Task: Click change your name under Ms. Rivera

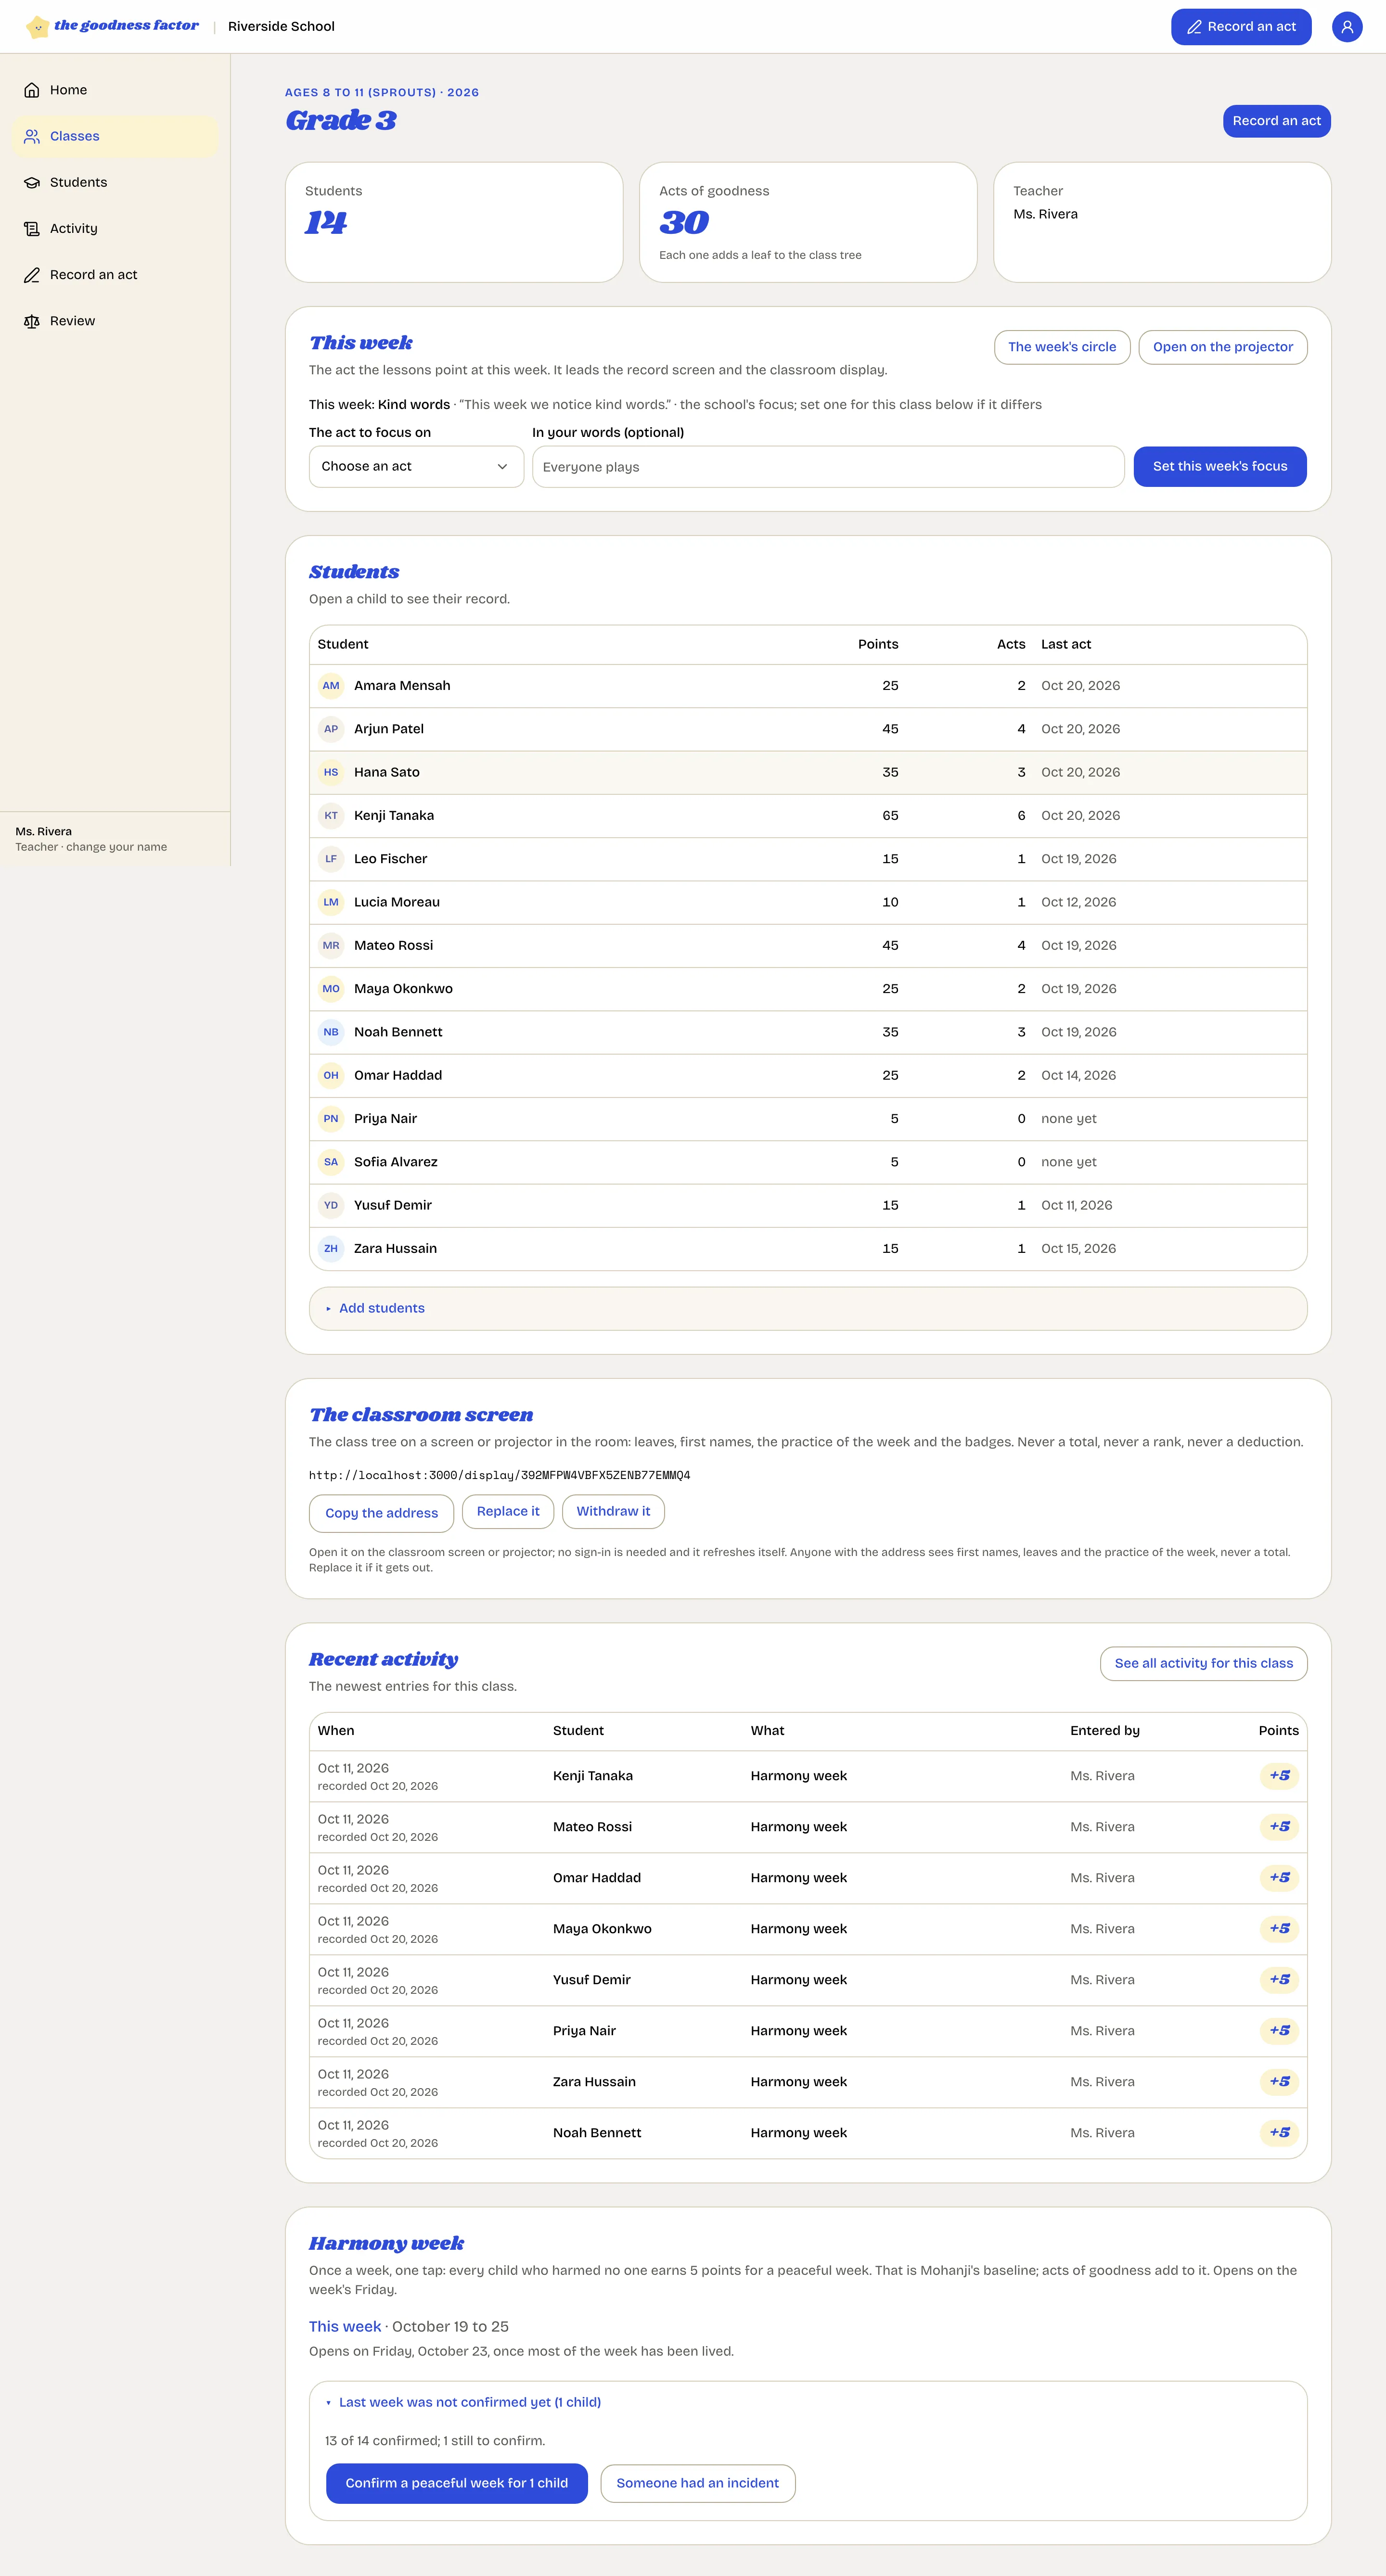Action: pos(117,847)
